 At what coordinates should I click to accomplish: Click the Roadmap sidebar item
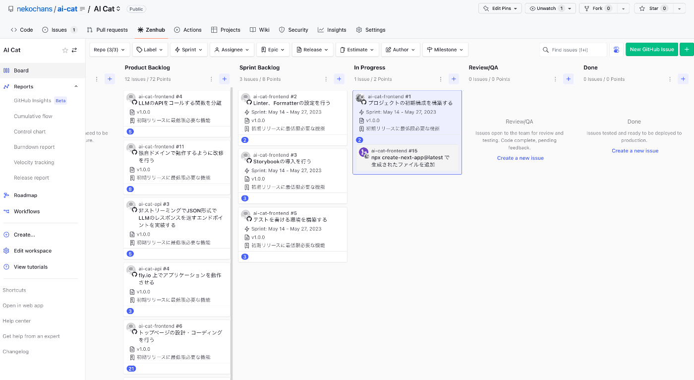point(25,195)
